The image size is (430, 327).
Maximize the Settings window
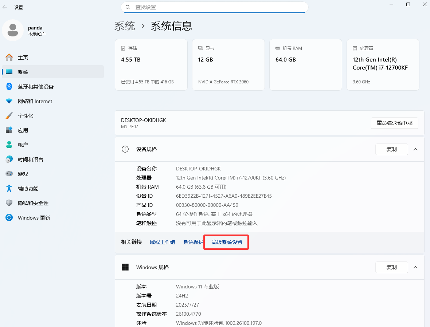[408, 4]
